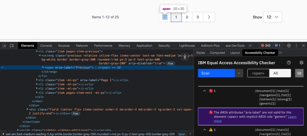Go to the next page with the right arrow

click(209, 17)
